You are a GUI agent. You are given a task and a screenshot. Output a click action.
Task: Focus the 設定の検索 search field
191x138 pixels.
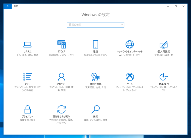click(95, 25)
